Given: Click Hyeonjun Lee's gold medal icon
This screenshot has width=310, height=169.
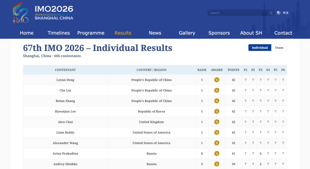Looking at the screenshot, I should [217, 111].
